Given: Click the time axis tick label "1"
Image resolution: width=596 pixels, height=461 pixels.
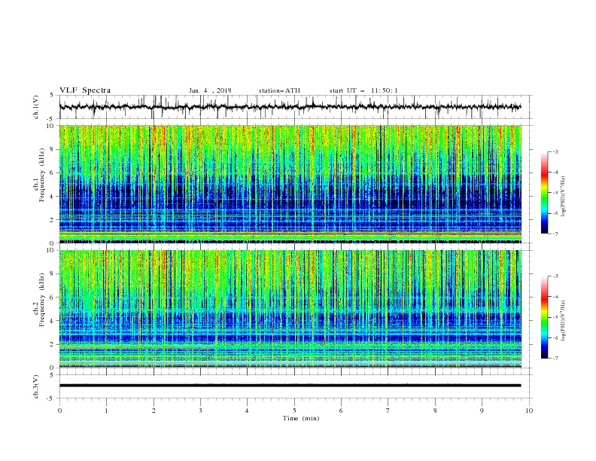Looking at the screenshot, I should [x=106, y=411].
